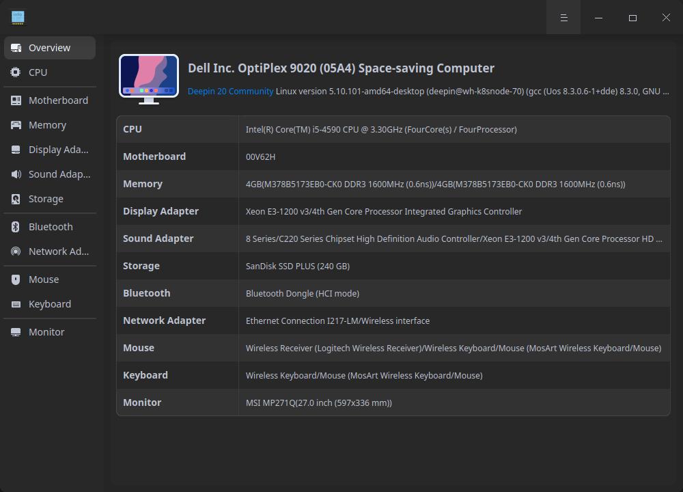This screenshot has height=492, width=683.
Task: Click the Overview sidebar icon
Action: (16, 48)
